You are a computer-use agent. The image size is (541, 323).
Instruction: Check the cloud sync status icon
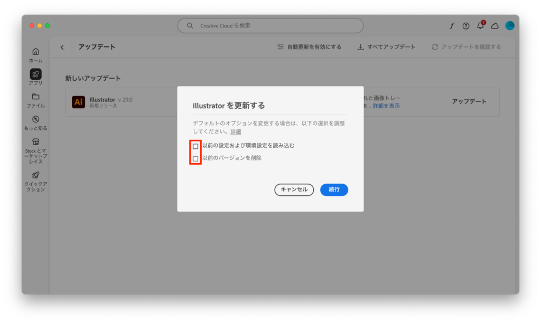pos(495,26)
